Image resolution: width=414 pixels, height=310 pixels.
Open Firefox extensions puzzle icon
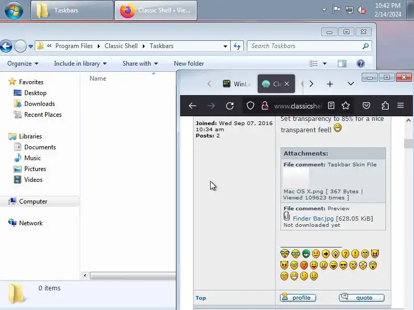385,106
